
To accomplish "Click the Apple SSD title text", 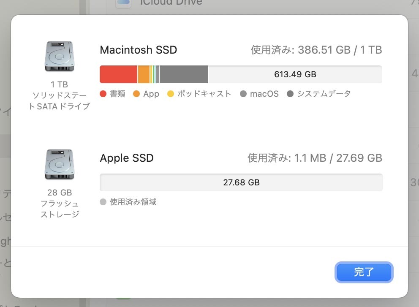I will [127, 158].
